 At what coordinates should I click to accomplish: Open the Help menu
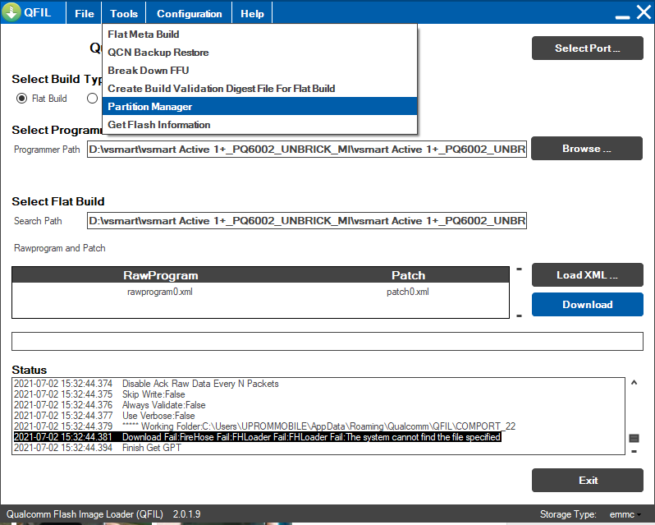tap(252, 13)
